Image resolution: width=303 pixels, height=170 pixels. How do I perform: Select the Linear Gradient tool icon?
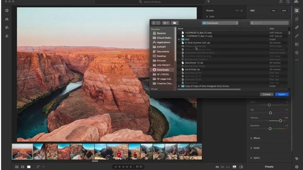click(x=297, y=44)
